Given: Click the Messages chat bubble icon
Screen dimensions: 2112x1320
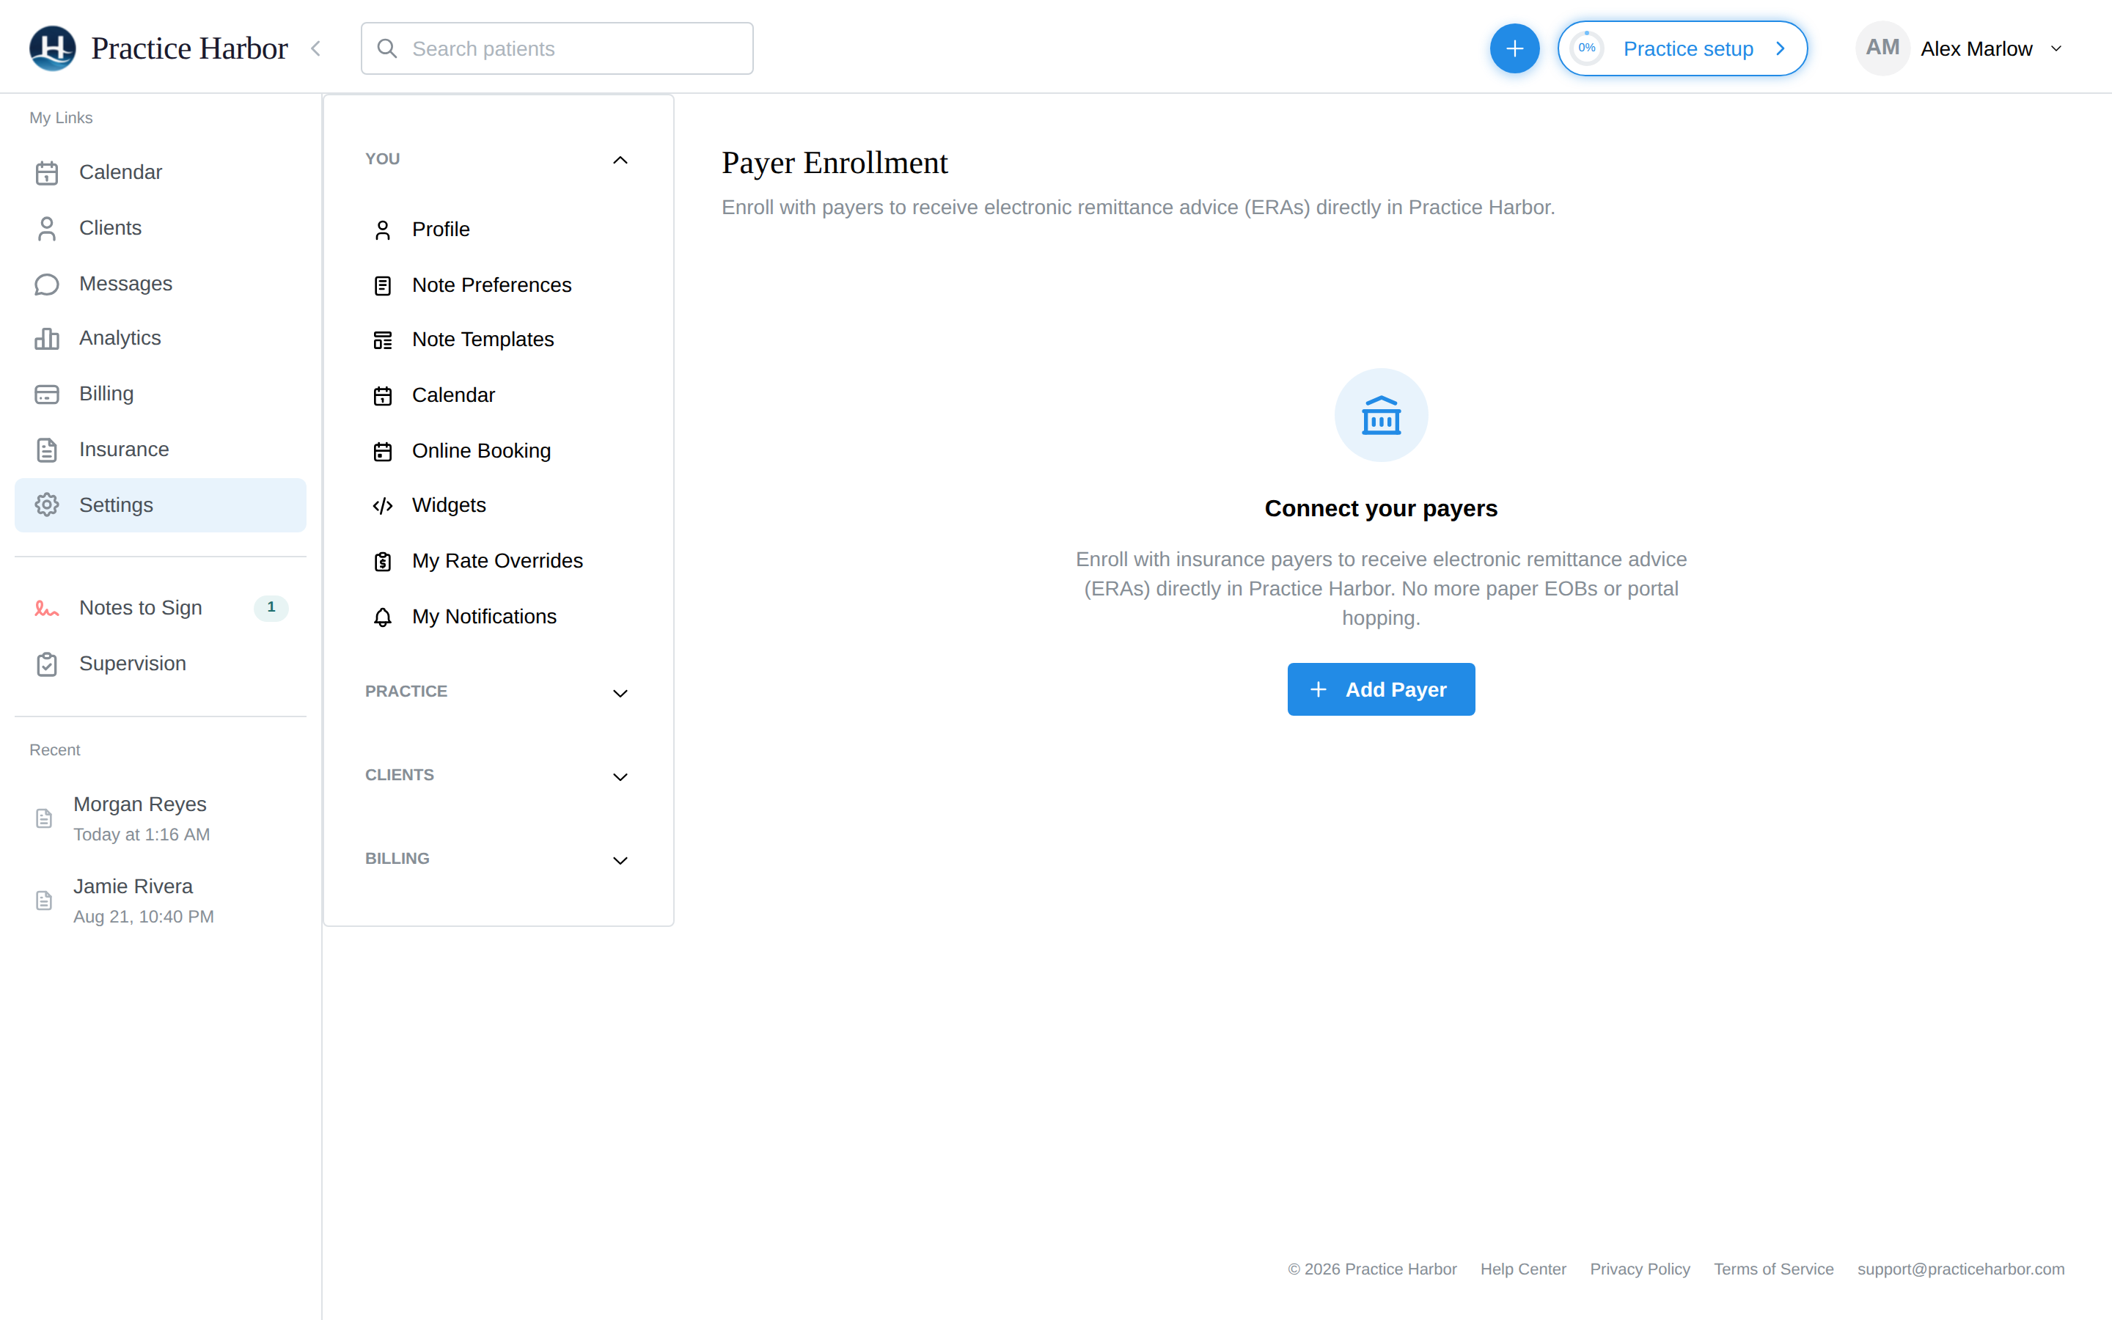Looking at the screenshot, I should (47, 285).
